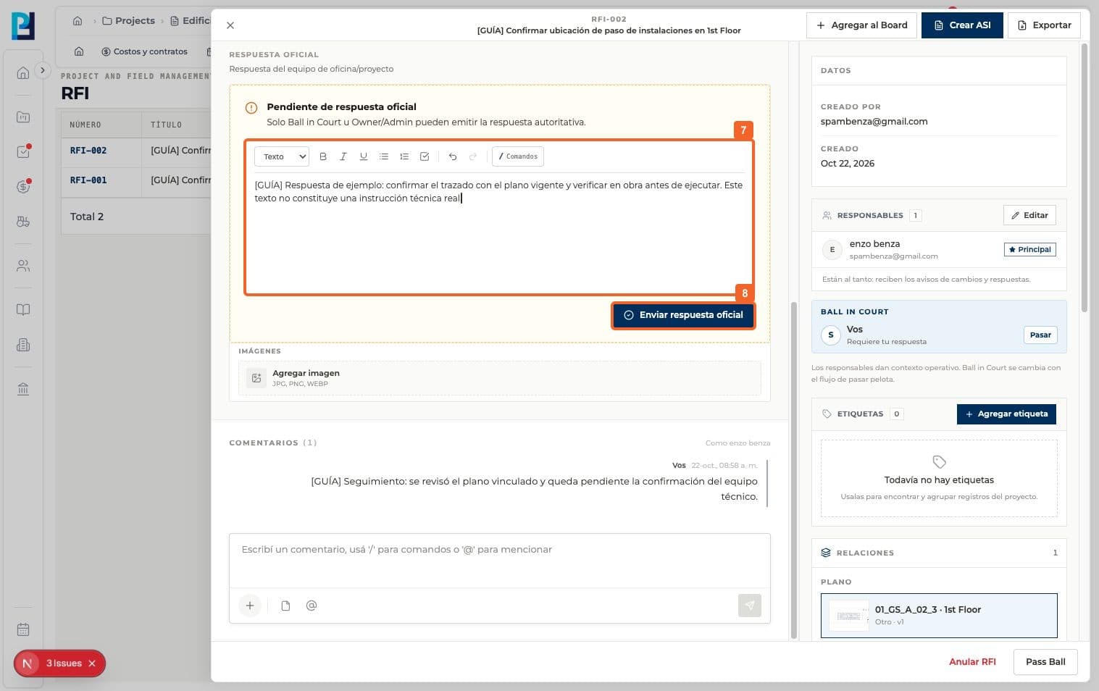This screenshot has width=1099, height=691.
Task: Open RFI-001 in the background table
Action: pyautogui.click(x=88, y=180)
